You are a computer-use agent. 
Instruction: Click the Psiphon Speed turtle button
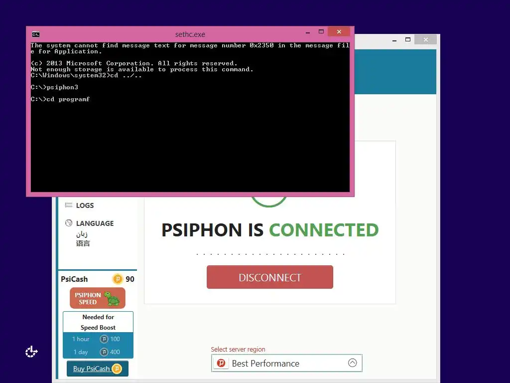(x=98, y=298)
